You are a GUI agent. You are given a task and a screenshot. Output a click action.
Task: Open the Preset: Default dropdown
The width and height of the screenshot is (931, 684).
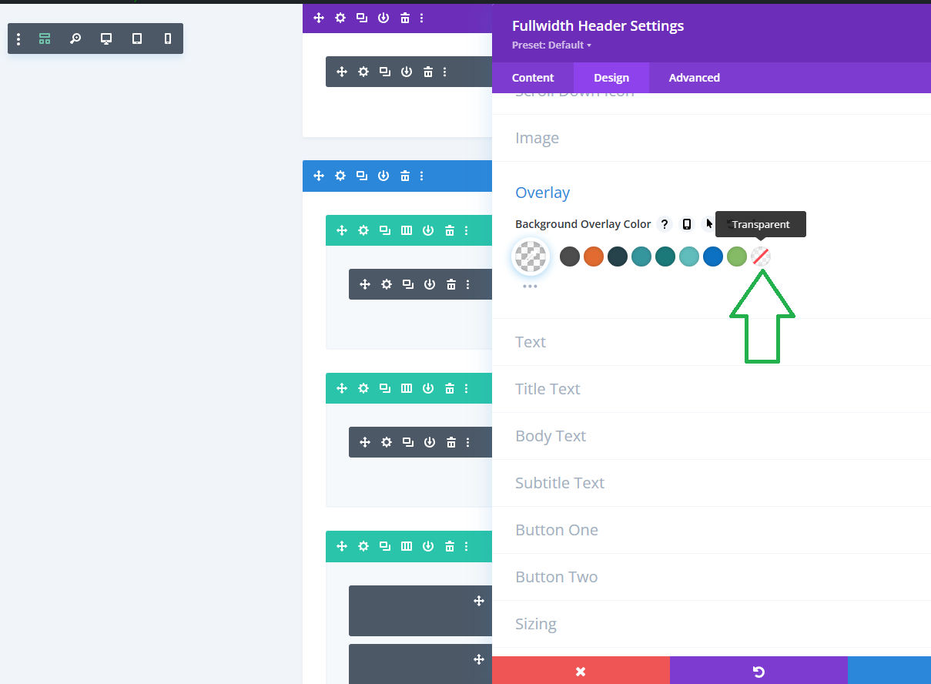(x=551, y=45)
